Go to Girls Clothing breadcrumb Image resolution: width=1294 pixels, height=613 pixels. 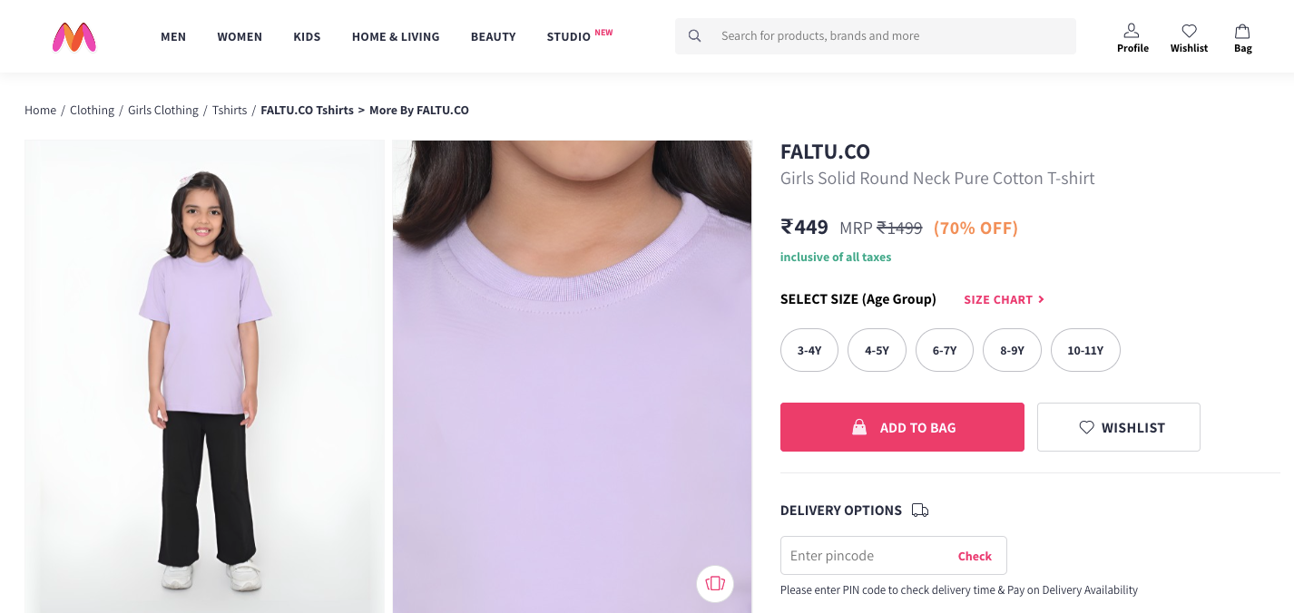point(163,111)
